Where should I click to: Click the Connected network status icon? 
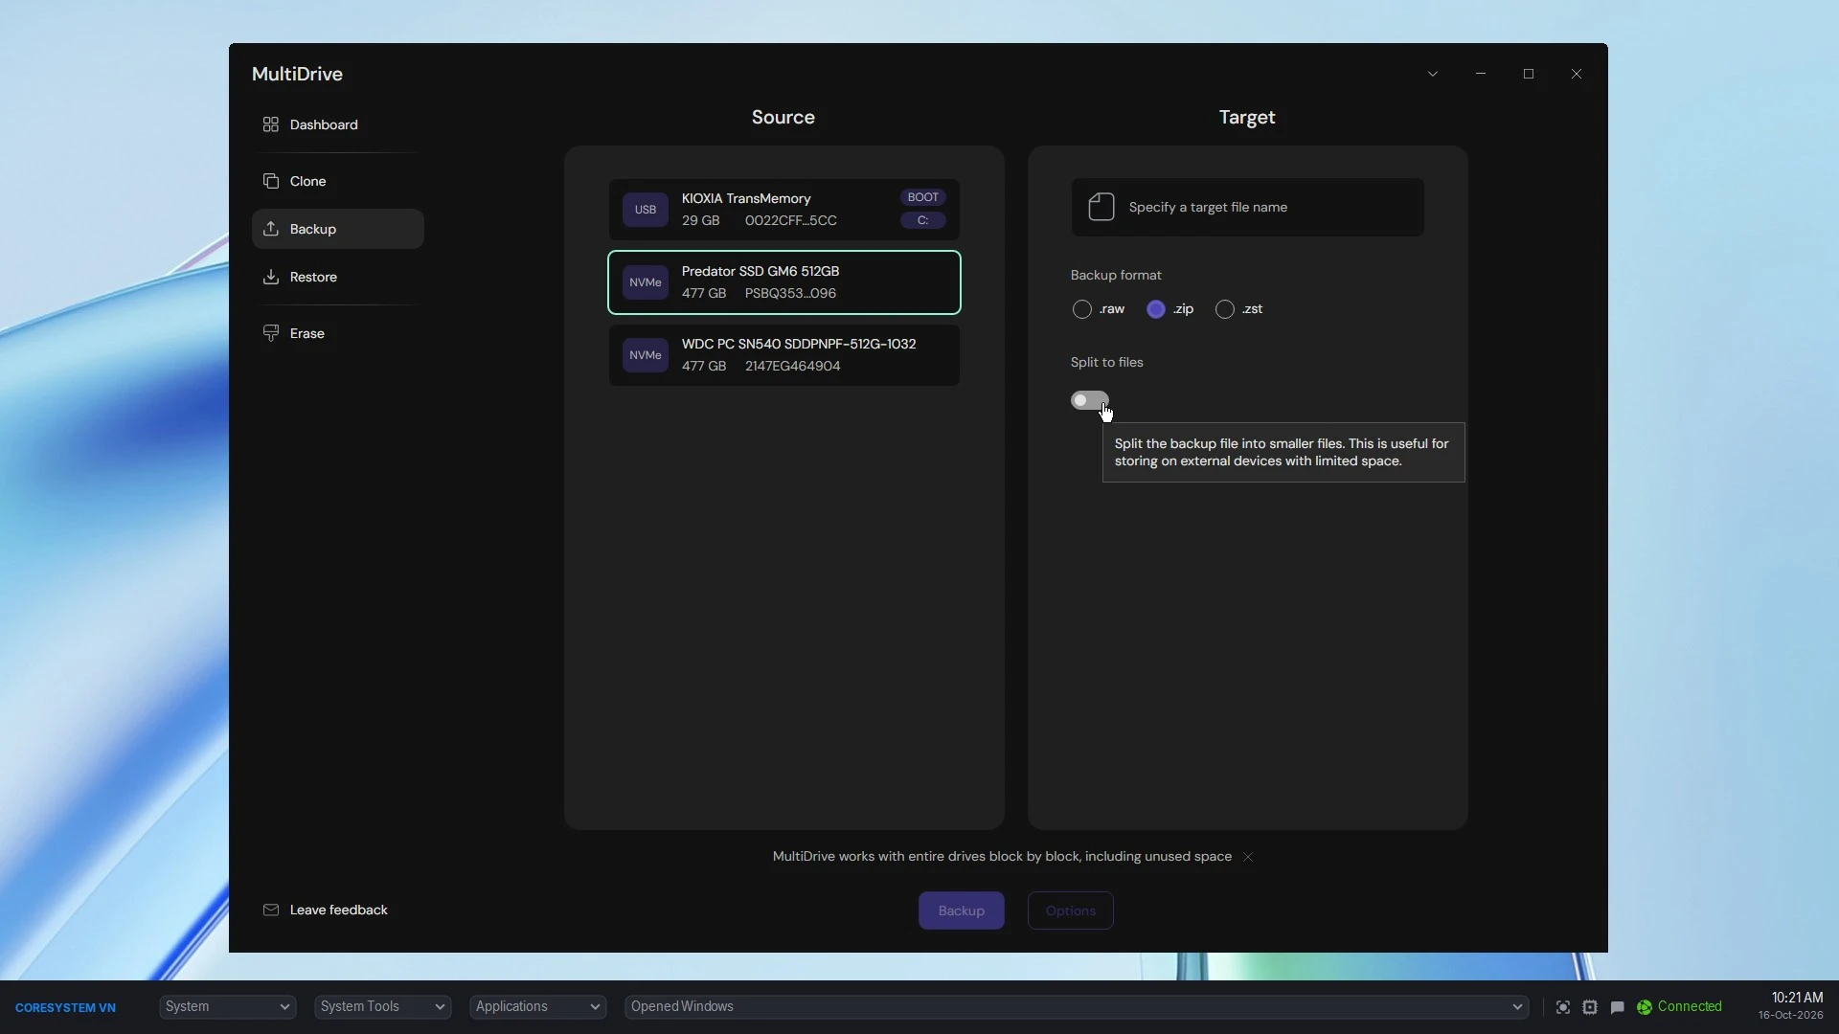[1644, 1007]
